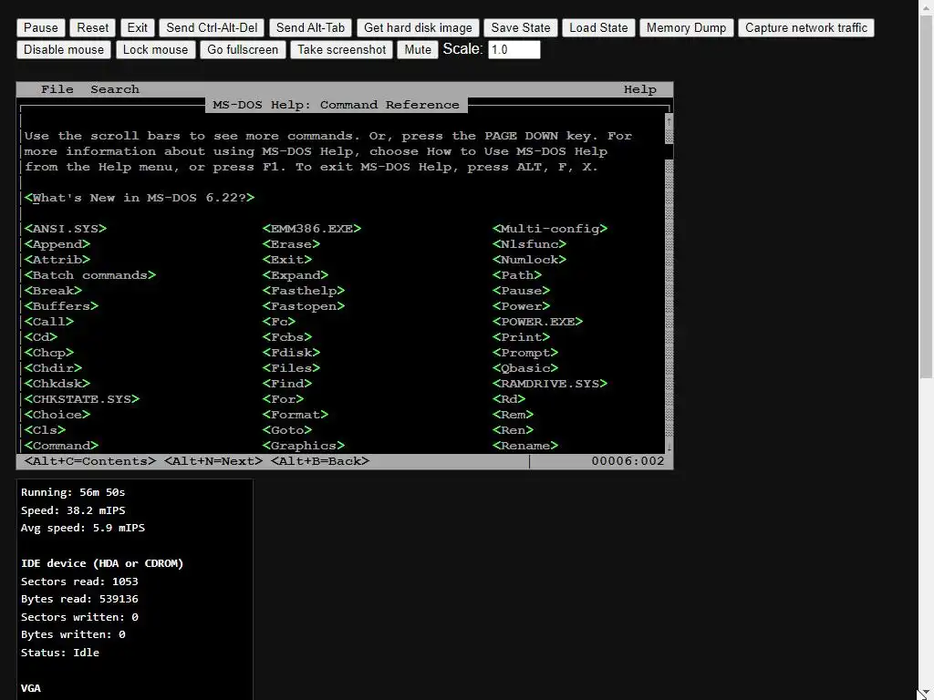Click Send Alt-Tab button
The height and width of the screenshot is (700, 934).
[310, 28]
